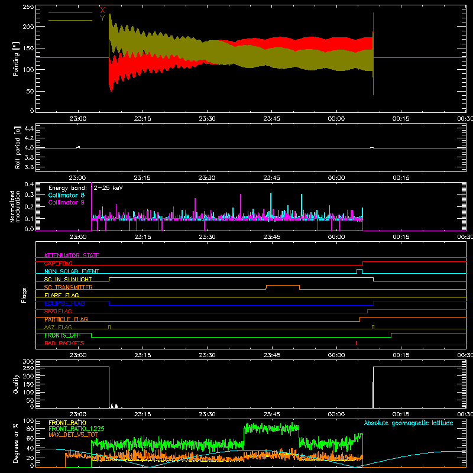
Task: Click 23:15 time label under Flags plot
Action: coord(142,355)
